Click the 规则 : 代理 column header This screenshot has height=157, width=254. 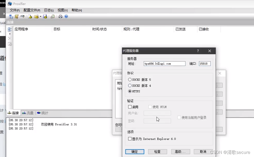tap(148, 29)
